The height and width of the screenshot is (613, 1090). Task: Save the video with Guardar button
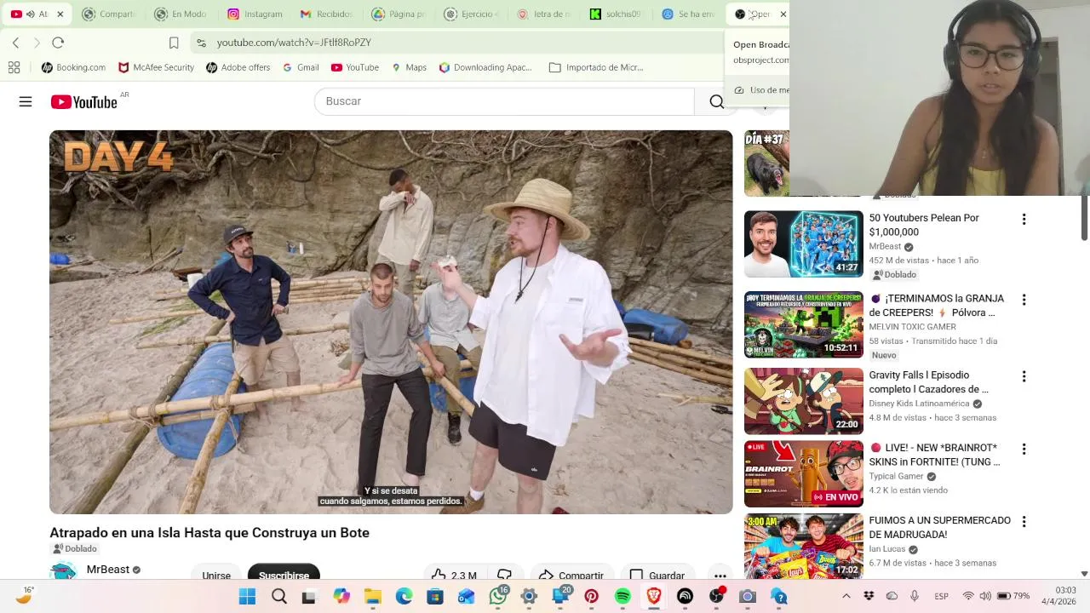coord(657,576)
